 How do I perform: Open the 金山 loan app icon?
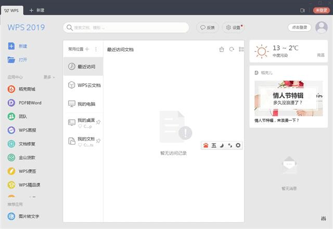click(x=11, y=157)
